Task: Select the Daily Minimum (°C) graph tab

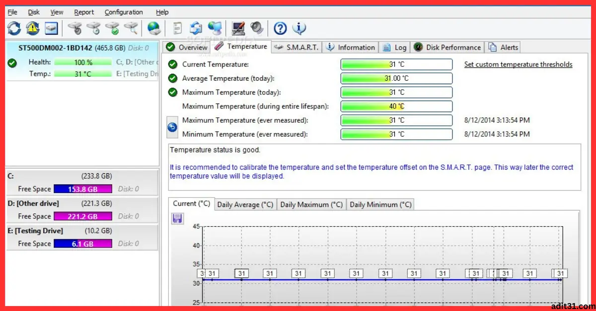Action: pos(380,205)
